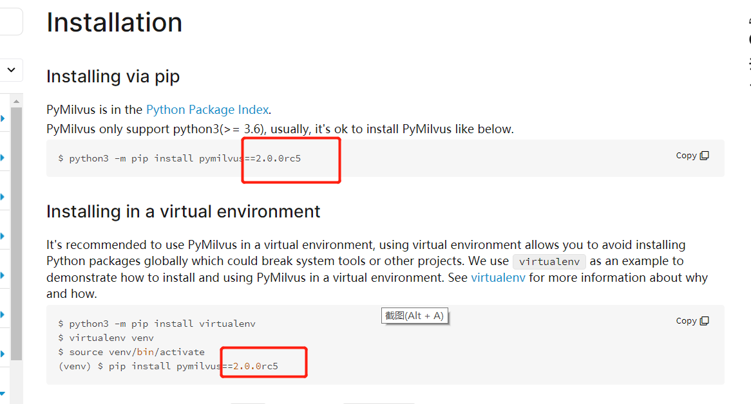Screen dimensions: 751x404
Task: Copy the virtual environment setup commands
Action: click(692, 320)
